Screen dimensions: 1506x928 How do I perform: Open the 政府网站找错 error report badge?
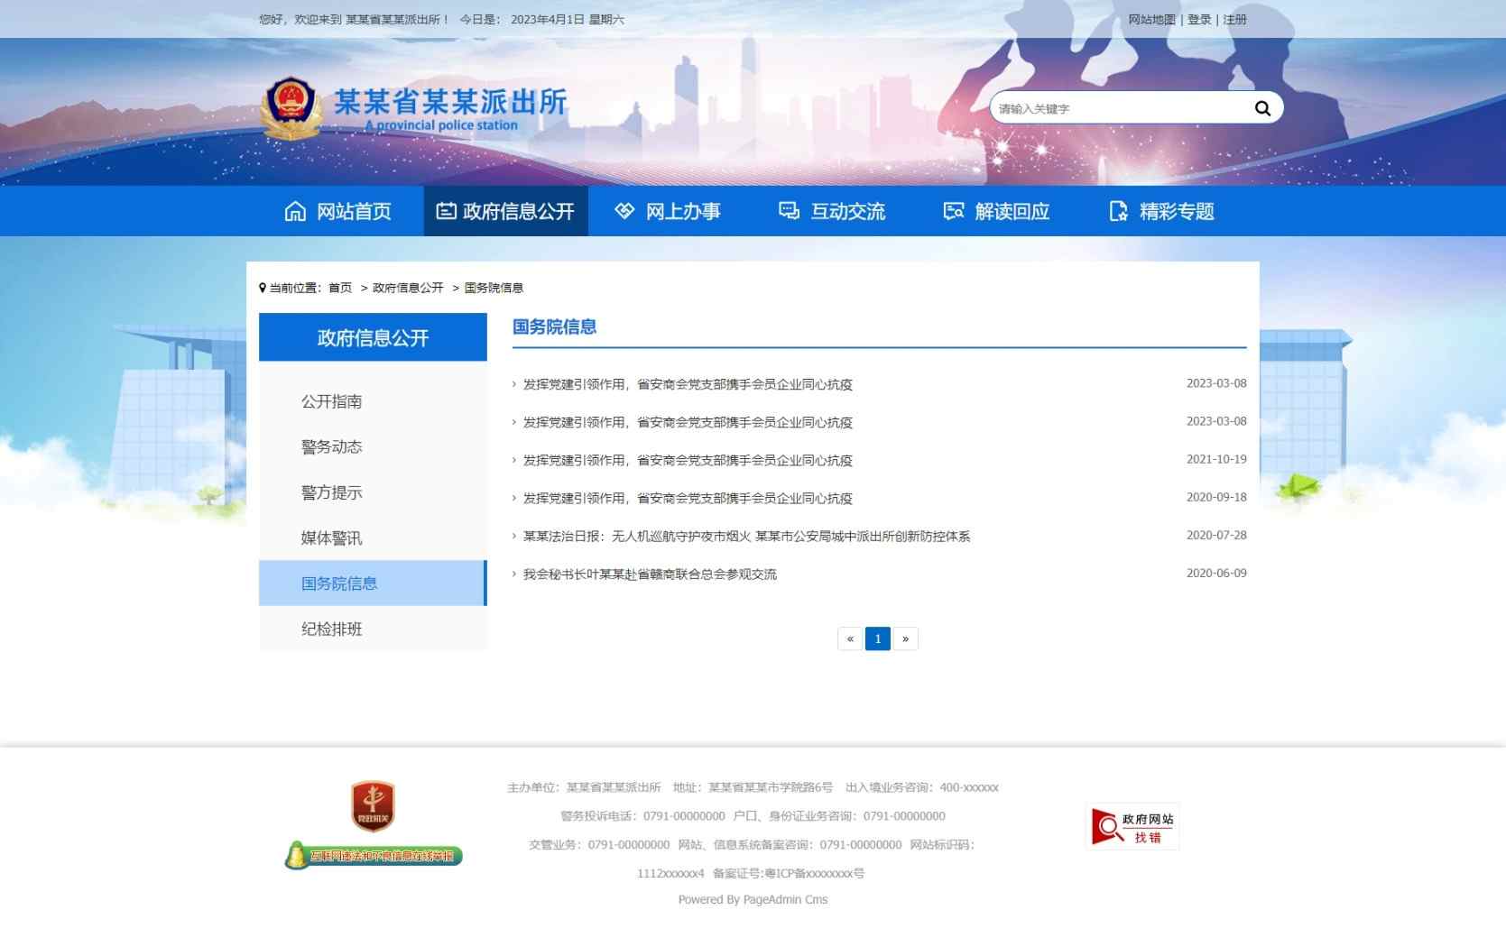(x=1132, y=826)
